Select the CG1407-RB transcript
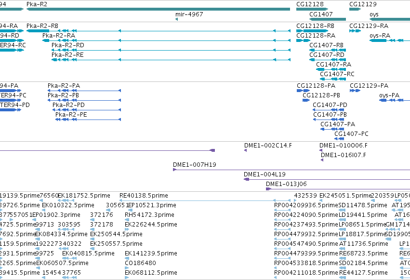Image resolution: width=410 pixels, height=280 pixels. click(326, 45)
